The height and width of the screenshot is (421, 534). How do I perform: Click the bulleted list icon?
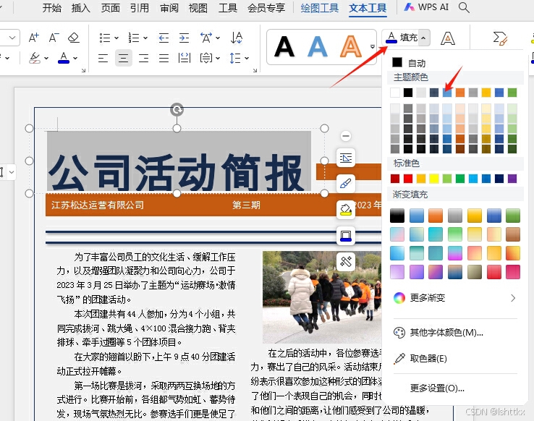tap(104, 38)
